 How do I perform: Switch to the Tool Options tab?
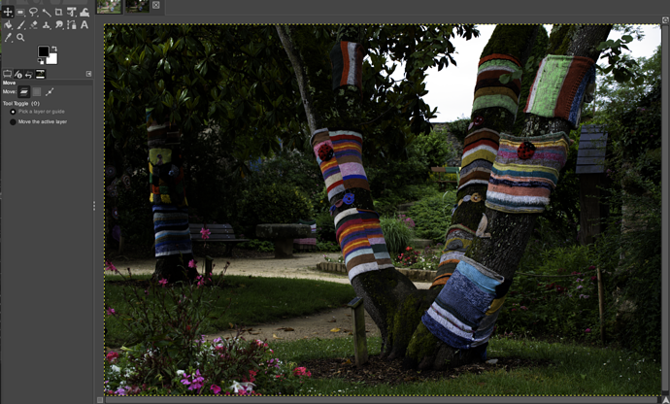pyautogui.click(x=7, y=75)
